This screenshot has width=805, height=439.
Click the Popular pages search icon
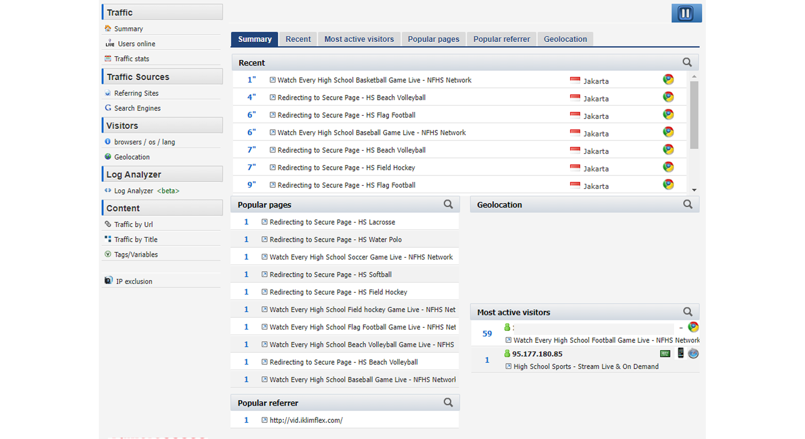(x=448, y=204)
